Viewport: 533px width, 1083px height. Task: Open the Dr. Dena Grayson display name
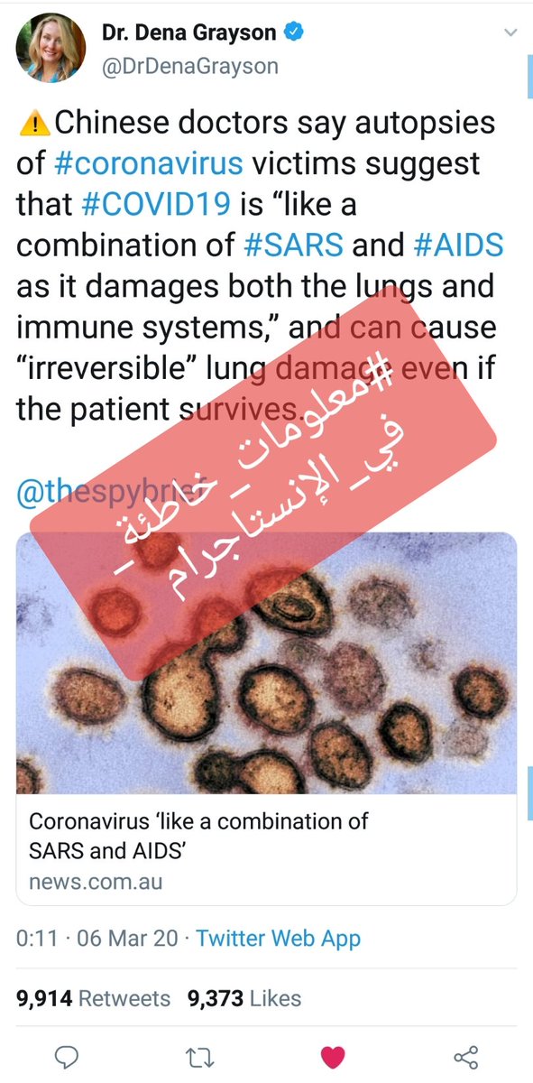[x=190, y=34]
